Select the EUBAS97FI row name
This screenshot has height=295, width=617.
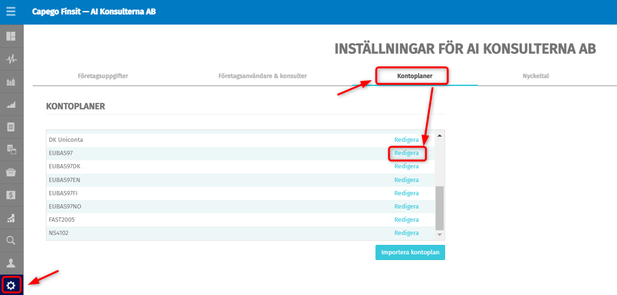tap(63, 193)
